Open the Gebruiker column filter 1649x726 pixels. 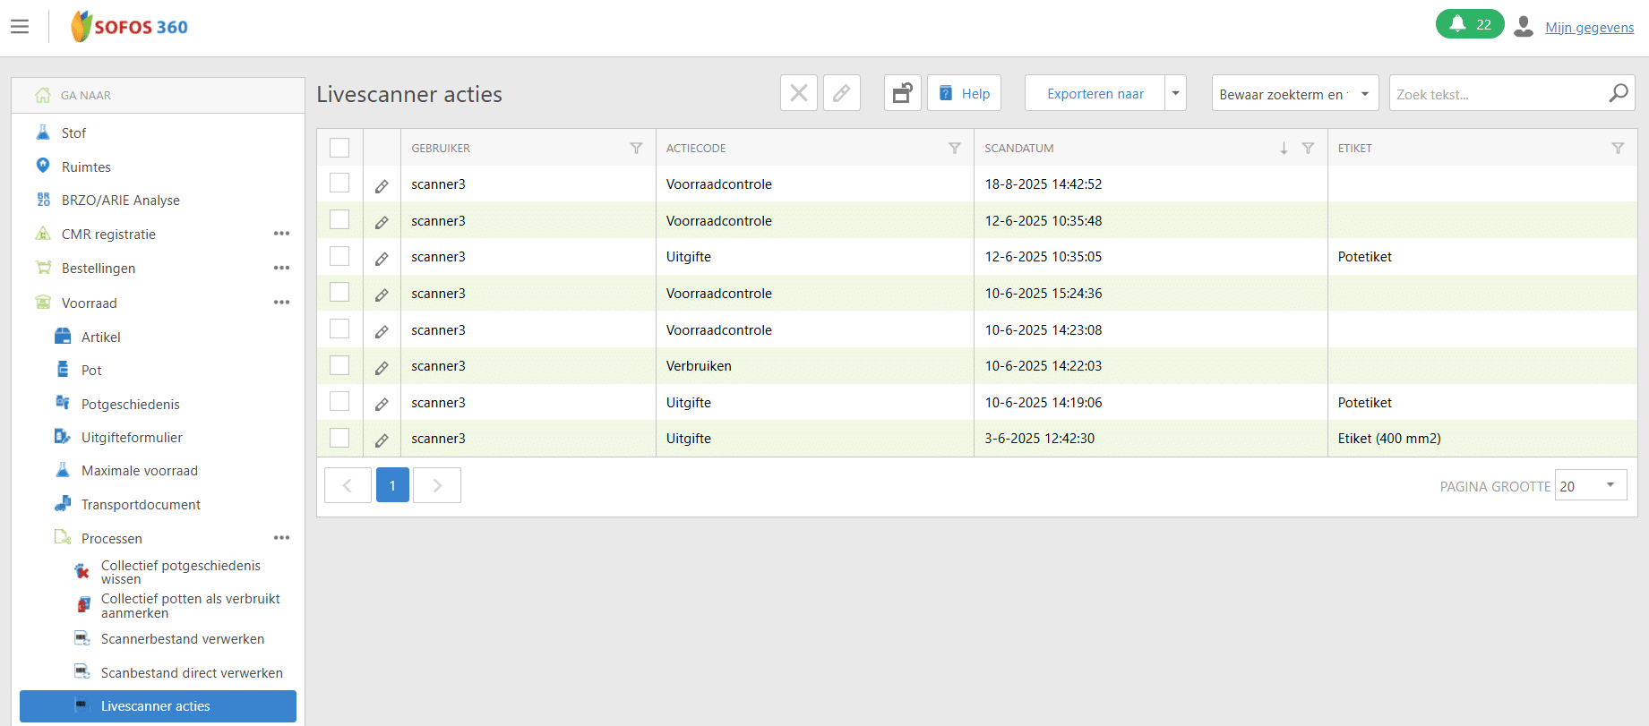click(636, 149)
